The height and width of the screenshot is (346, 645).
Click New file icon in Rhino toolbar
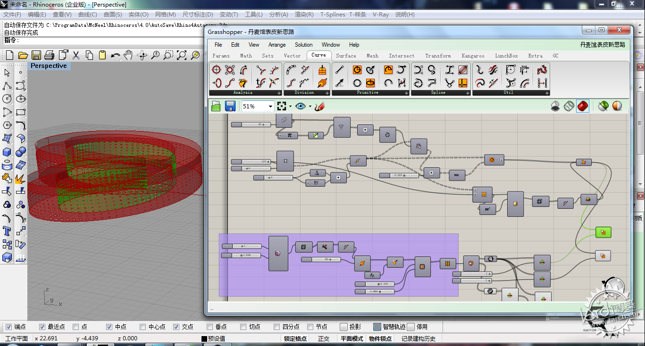click(x=9, y=55)
